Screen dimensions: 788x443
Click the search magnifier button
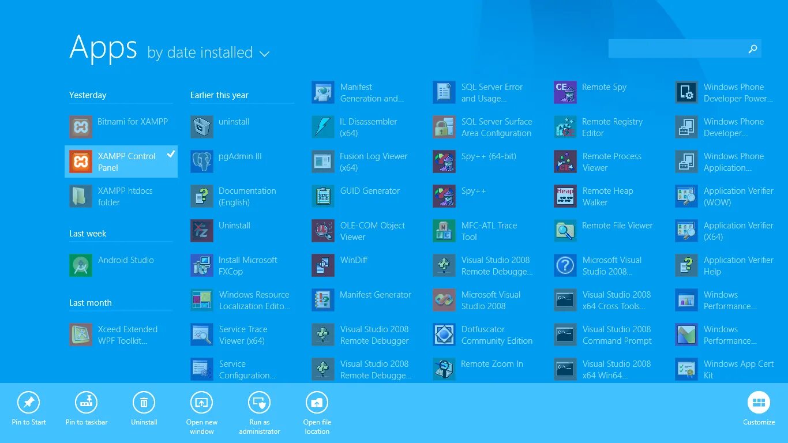[752, 49]
